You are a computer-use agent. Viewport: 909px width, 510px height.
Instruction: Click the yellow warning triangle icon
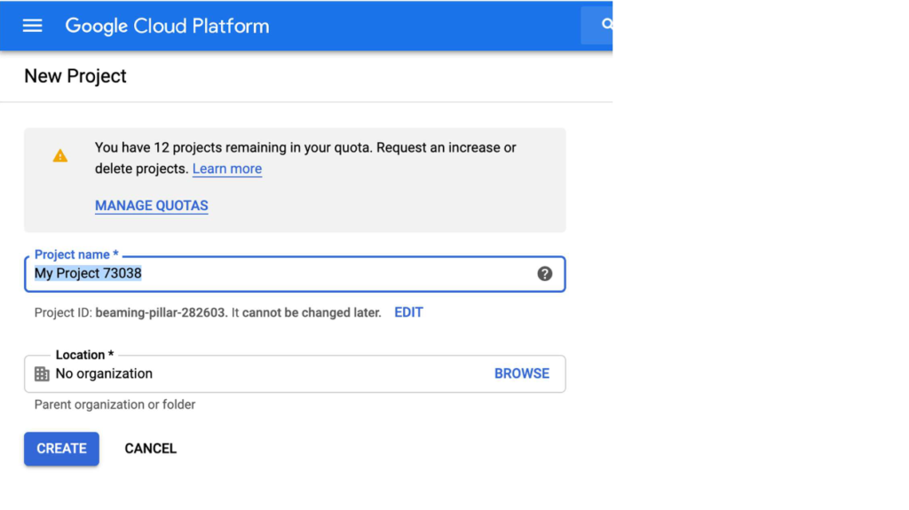pos(59,156)
